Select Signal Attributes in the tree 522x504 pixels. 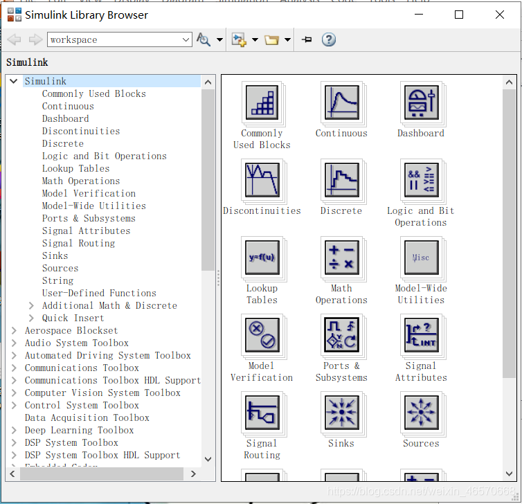click(x=87, y=231)
